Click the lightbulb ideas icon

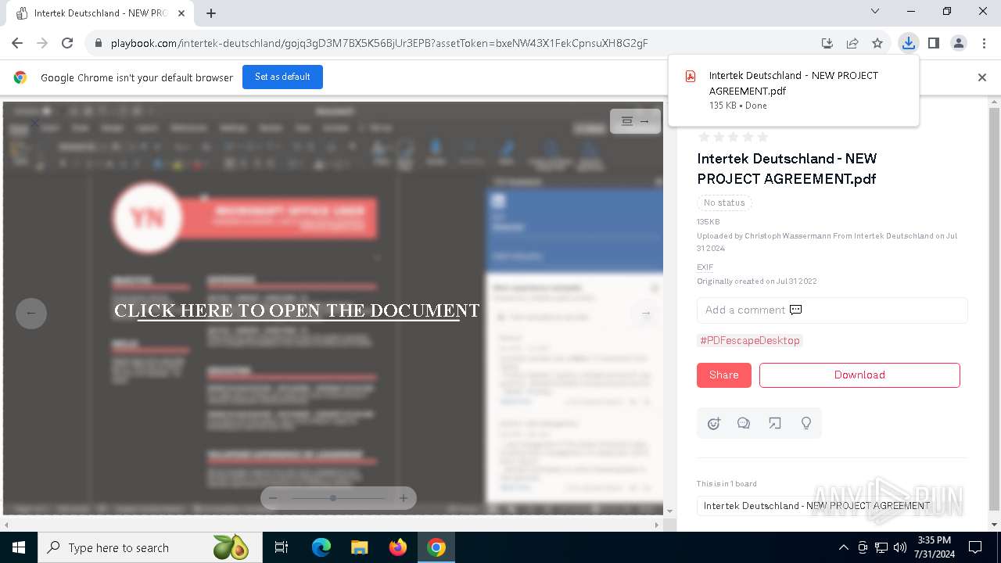(806, 423)
